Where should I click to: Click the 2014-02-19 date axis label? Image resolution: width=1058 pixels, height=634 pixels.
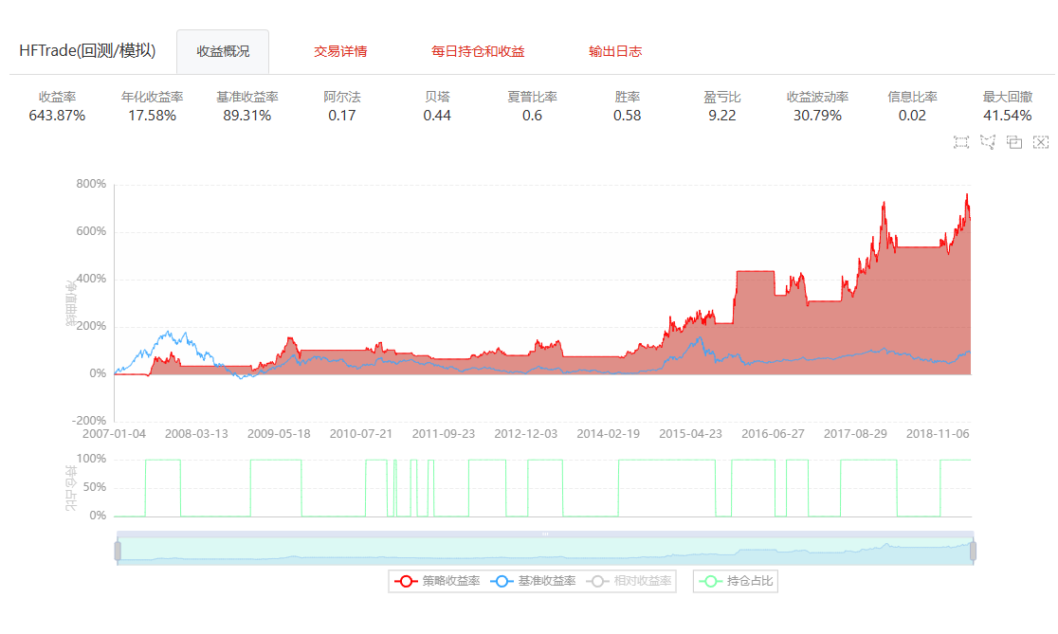(609, 433)
